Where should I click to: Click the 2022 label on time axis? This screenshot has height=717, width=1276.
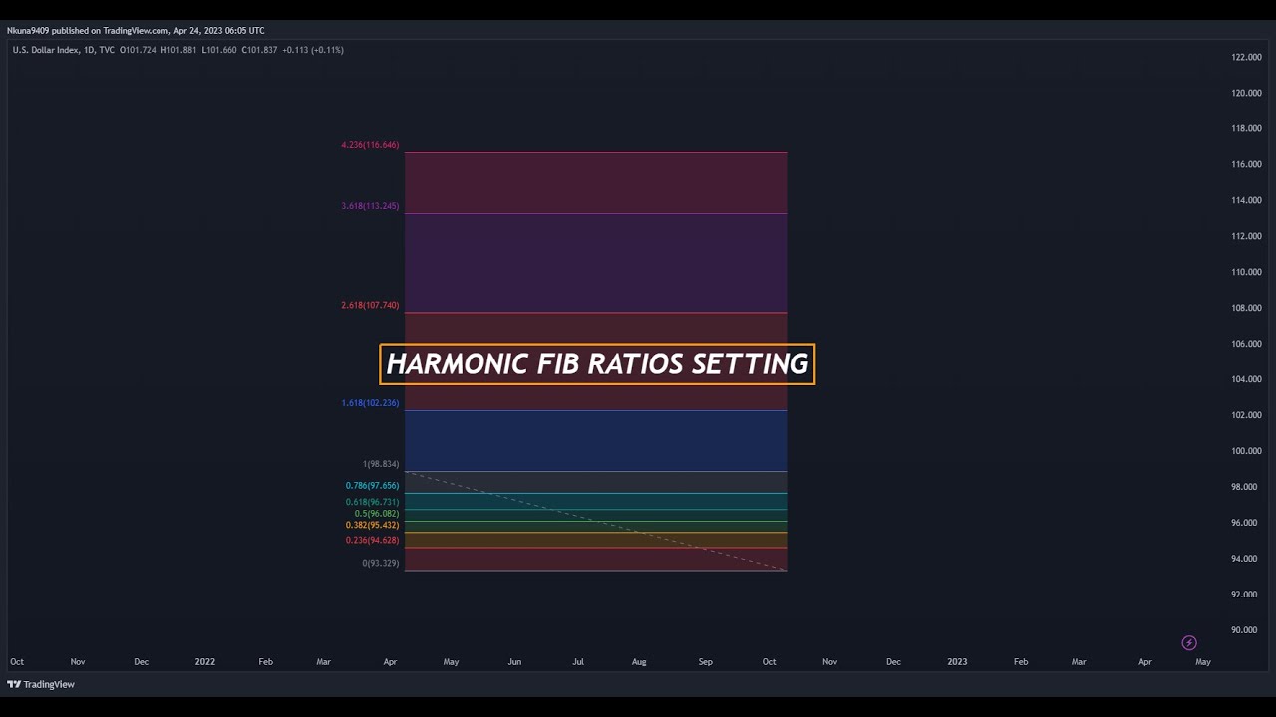204,661
